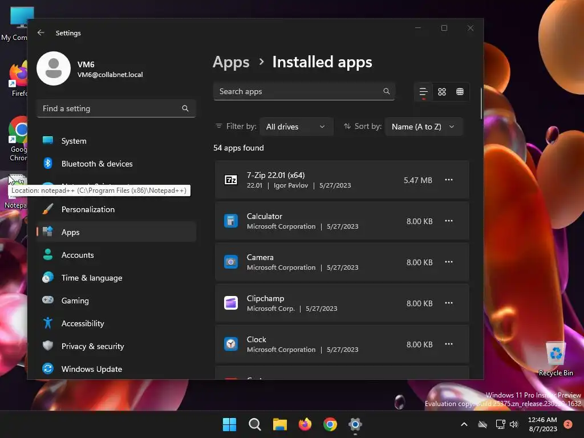Click the network icon in system tray
584x438 pixels.
(x=500, y=424)
